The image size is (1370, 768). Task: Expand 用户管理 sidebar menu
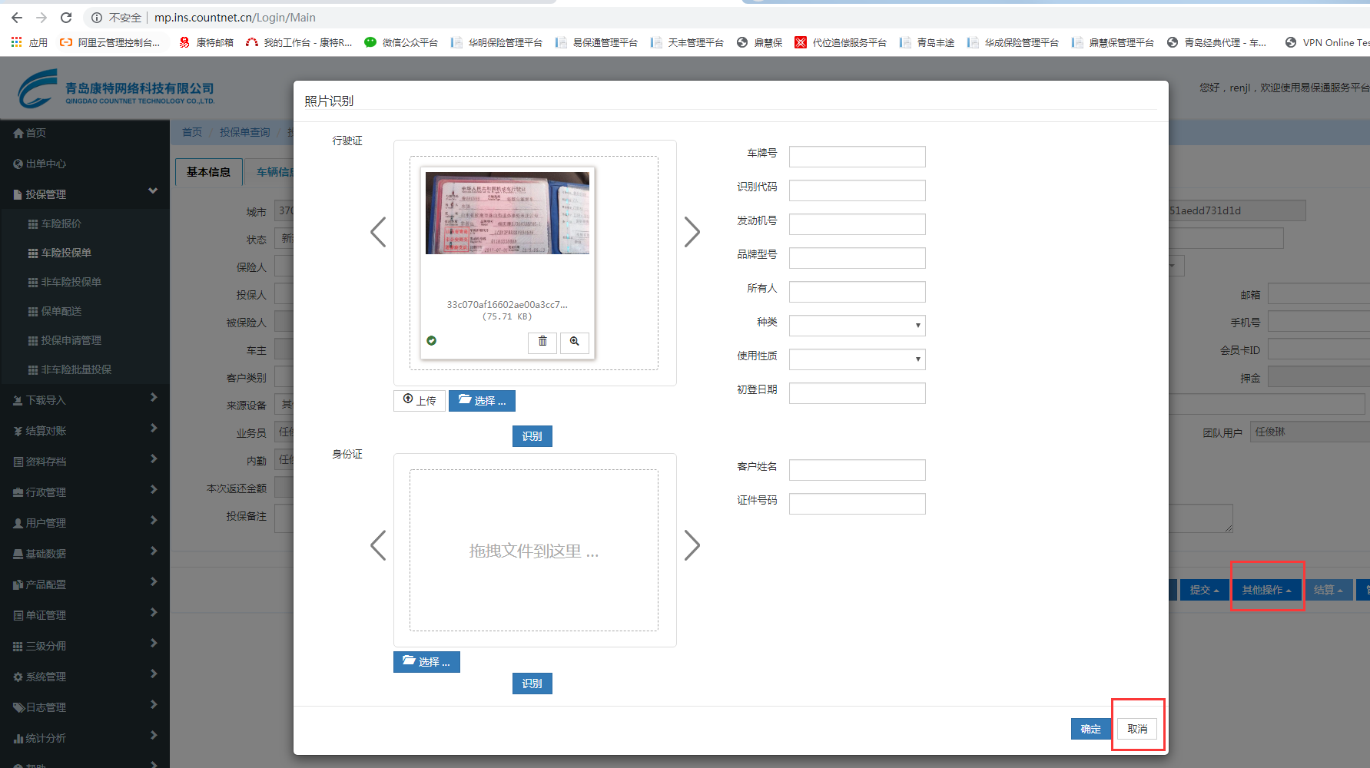[85, 523]
